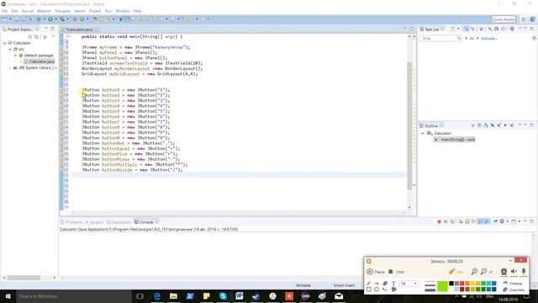Open the Source menu
The height and width of the screenshot is (303, 538).
pos(28,11)
